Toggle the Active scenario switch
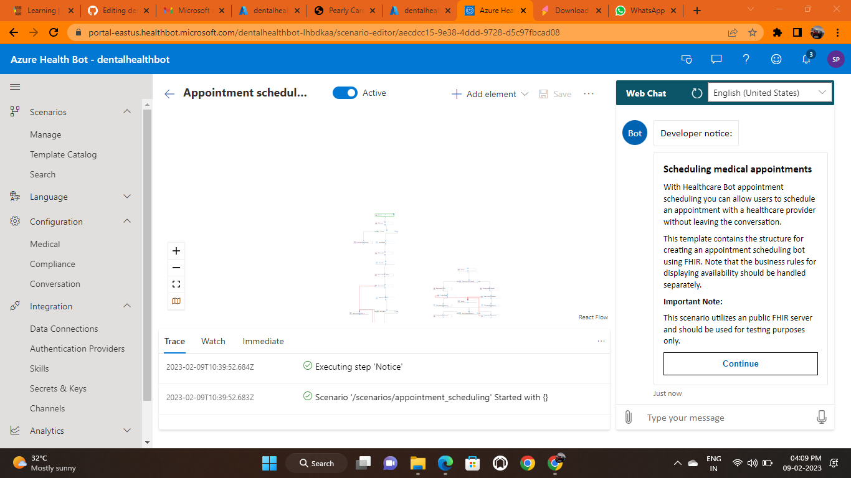The height and width of the screenshot is (478, 851). [x=345, y=93]
